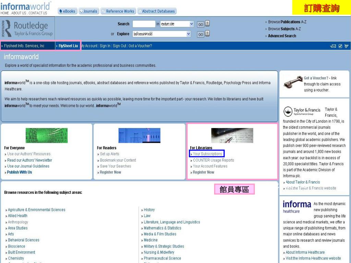
Task: Open About Taylor & Francis
Action: [x=303, y=182]
